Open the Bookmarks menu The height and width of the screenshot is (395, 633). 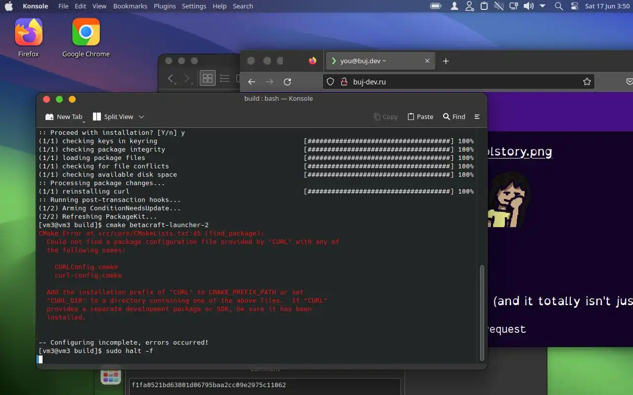click(130, 6)
